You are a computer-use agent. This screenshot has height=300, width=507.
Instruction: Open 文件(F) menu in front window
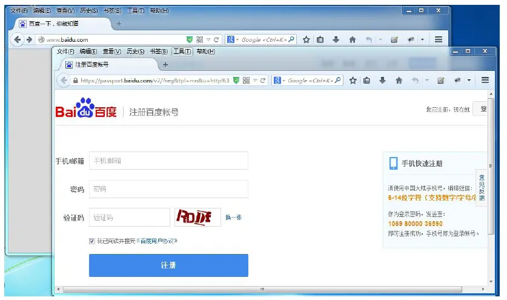point(65,51)
